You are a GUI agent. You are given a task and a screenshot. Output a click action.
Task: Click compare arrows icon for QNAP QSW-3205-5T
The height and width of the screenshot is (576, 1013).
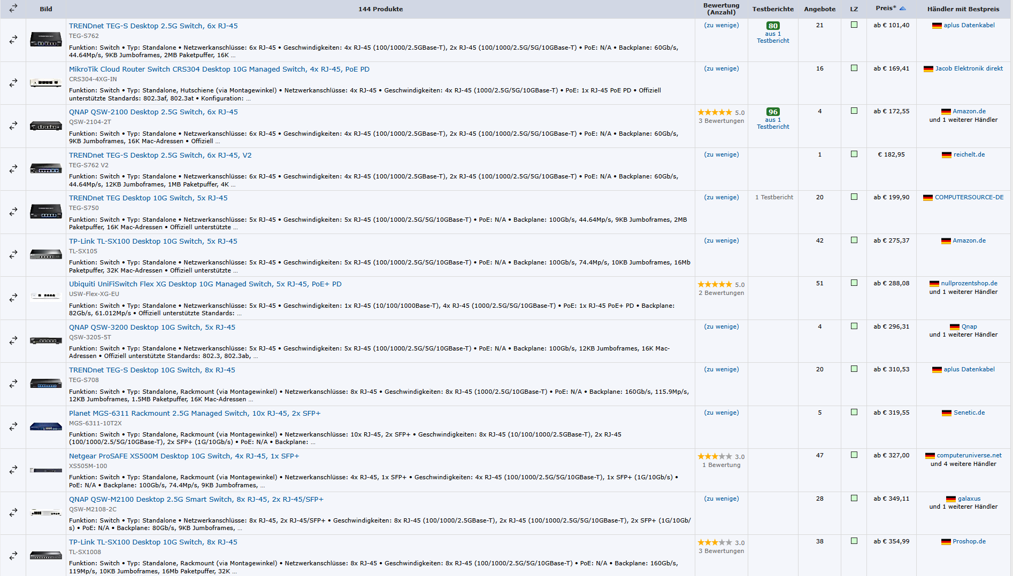13,341
